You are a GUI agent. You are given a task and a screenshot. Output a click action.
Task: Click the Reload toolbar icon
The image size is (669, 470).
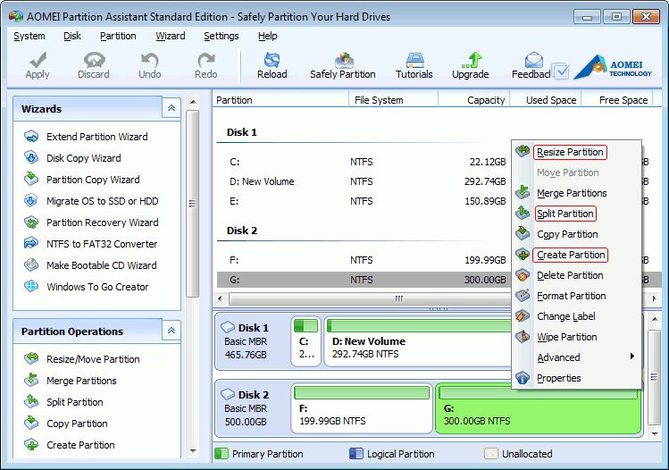coord(272,60)
